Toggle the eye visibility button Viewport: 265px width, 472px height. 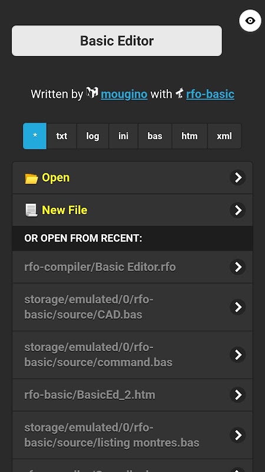click(x=250, y=21)
